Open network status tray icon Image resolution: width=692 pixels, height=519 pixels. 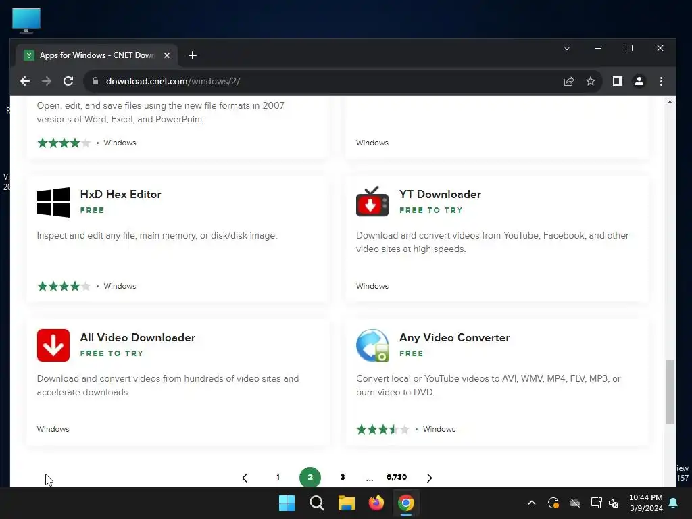(596, 503)
